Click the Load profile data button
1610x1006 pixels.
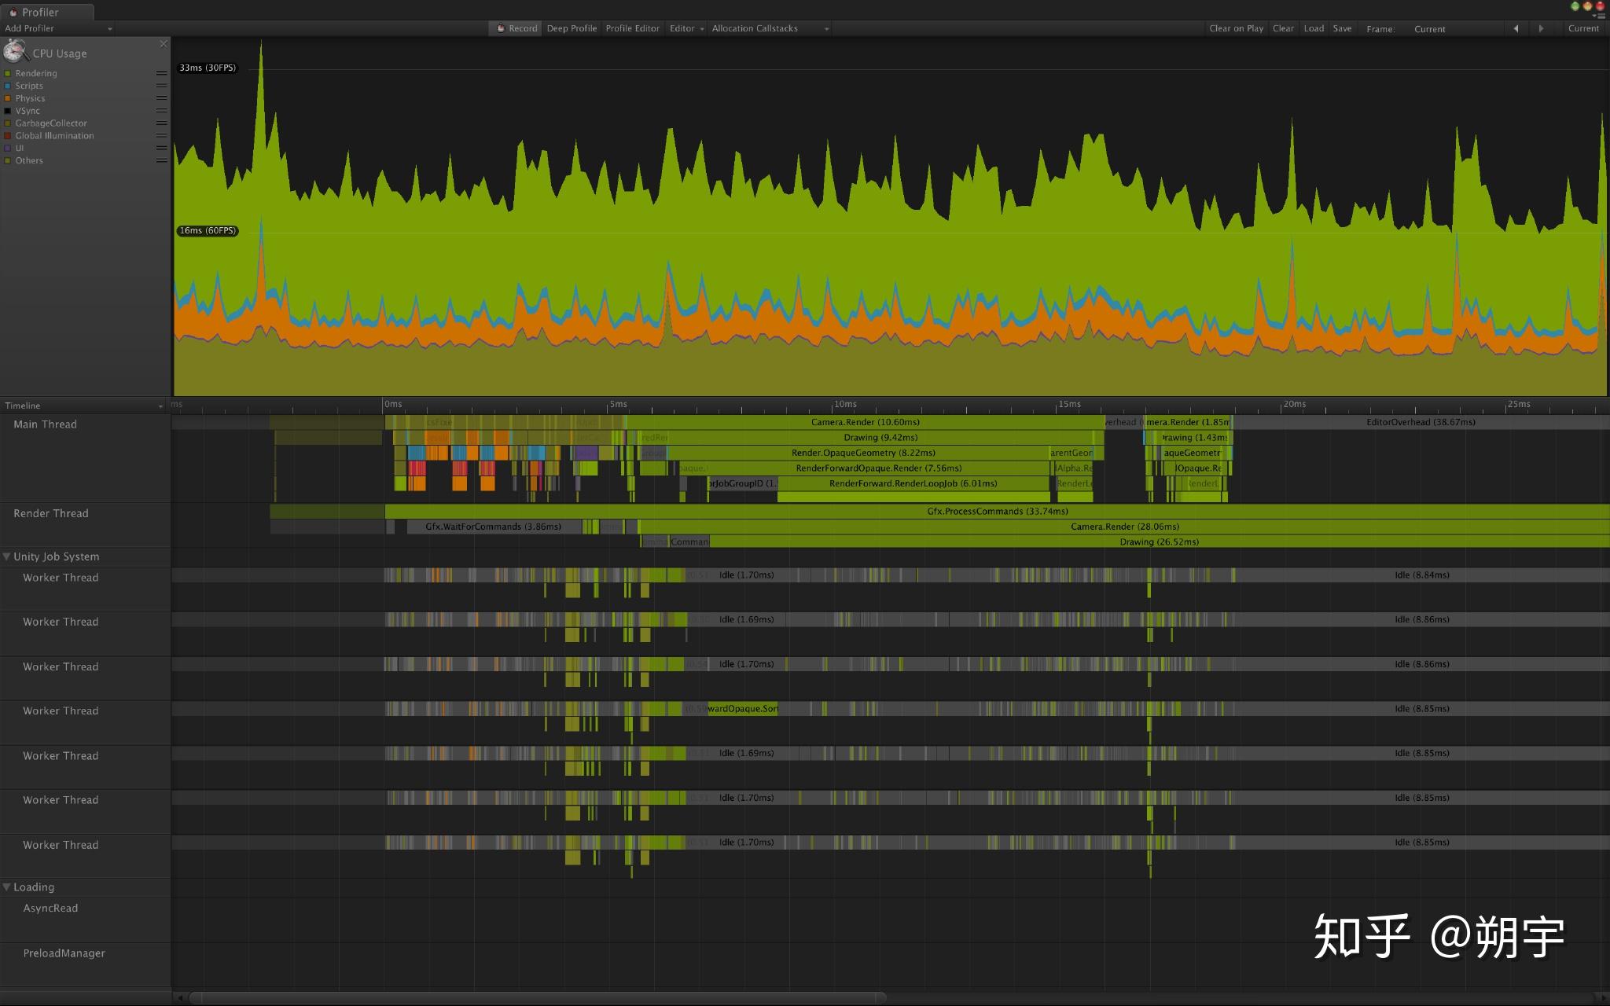click(1314, 28)
